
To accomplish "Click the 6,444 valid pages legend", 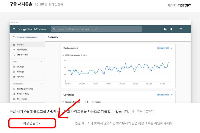I will point(93,102).
